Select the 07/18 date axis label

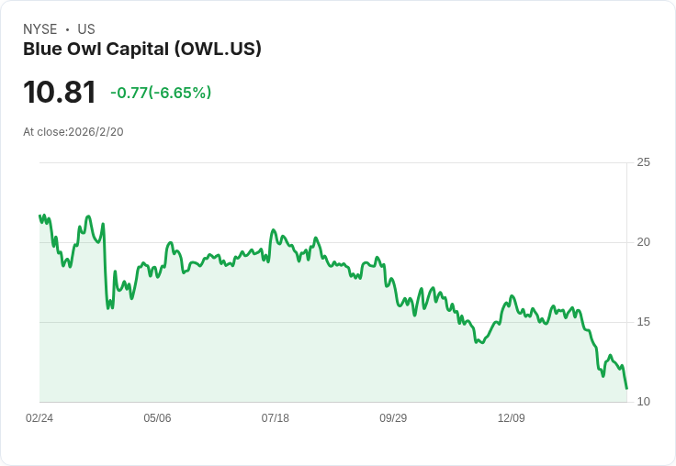point(275,418)
